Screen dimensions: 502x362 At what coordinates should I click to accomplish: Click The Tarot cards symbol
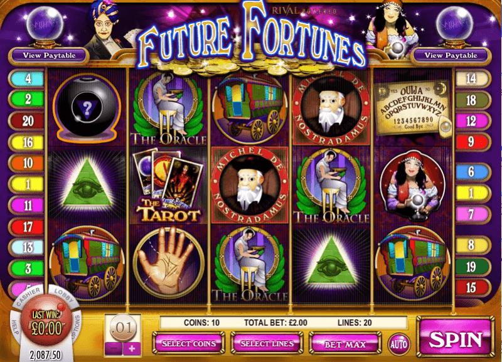pyautogui.click(x=168, y=186)
